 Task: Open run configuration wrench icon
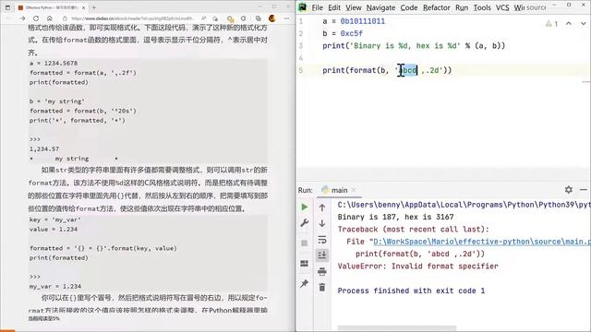(305, 223)
